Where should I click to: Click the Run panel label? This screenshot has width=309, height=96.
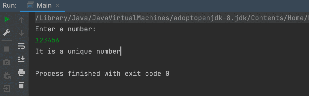(x=9, y=5)
